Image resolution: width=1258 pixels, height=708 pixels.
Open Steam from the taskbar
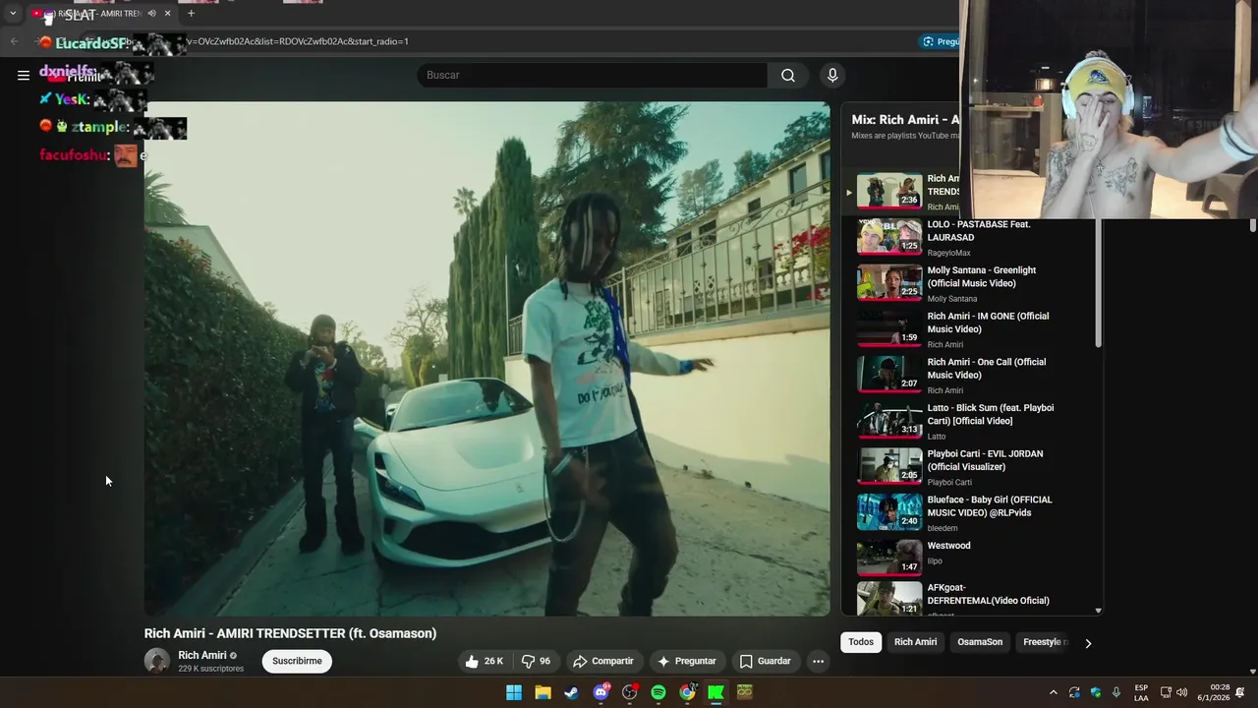(x=571, y=692)
